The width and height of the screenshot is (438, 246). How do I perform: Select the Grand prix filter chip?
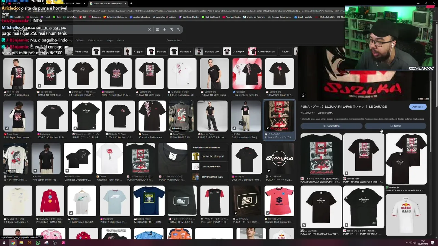pos(234,52)
